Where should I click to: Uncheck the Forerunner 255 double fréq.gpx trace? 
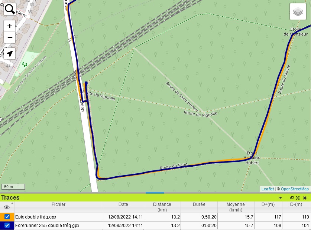point(7,225)
